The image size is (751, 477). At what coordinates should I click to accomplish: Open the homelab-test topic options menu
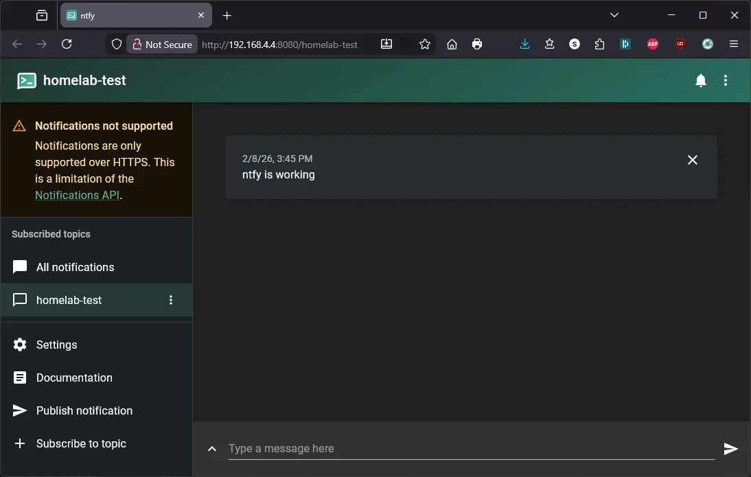click(x=171, y=300)
